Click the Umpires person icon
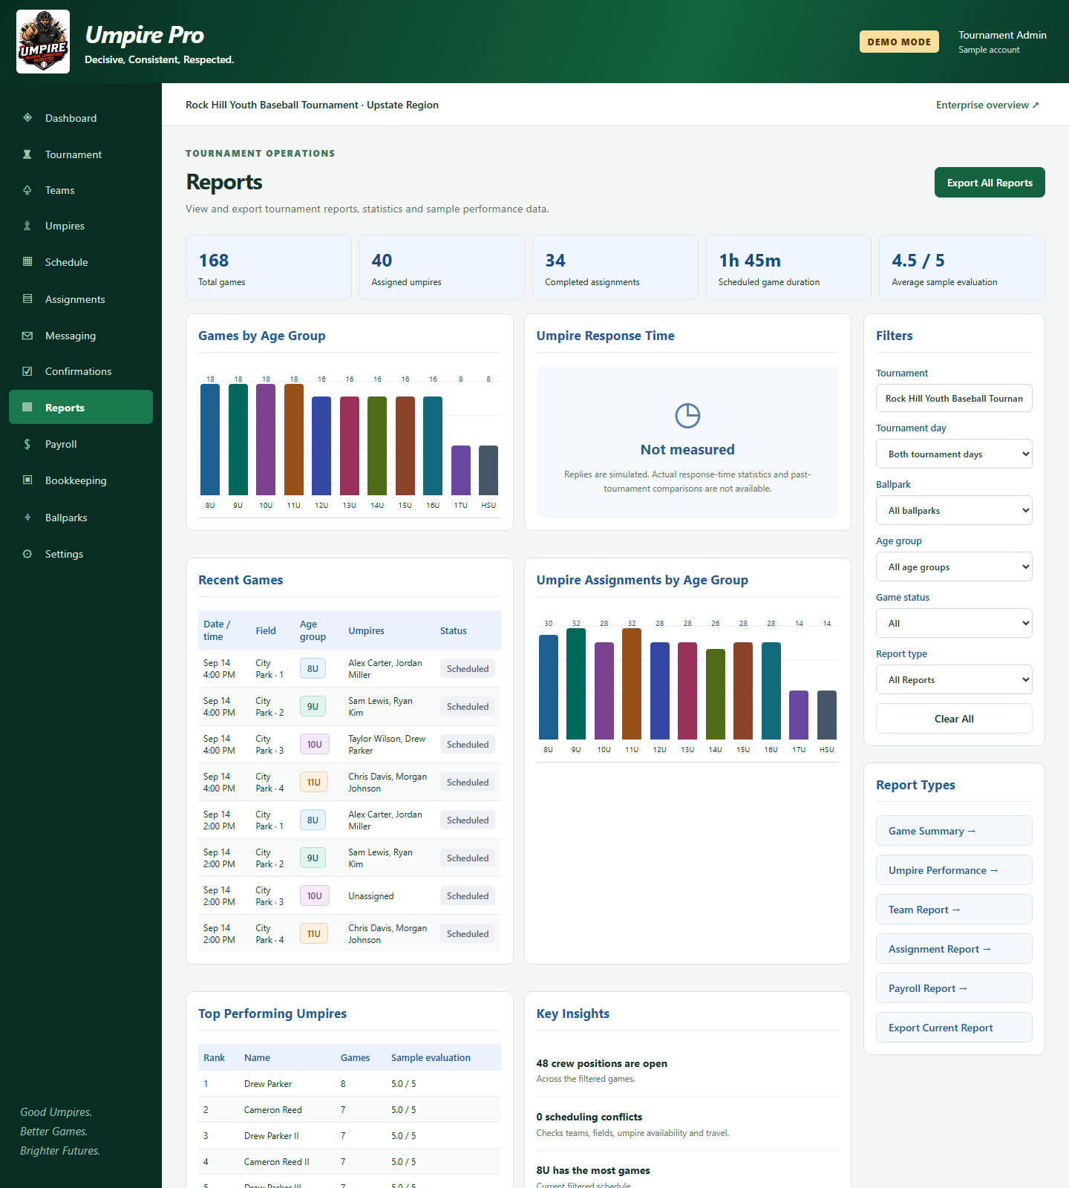1069x1188 pixels. 27,226
